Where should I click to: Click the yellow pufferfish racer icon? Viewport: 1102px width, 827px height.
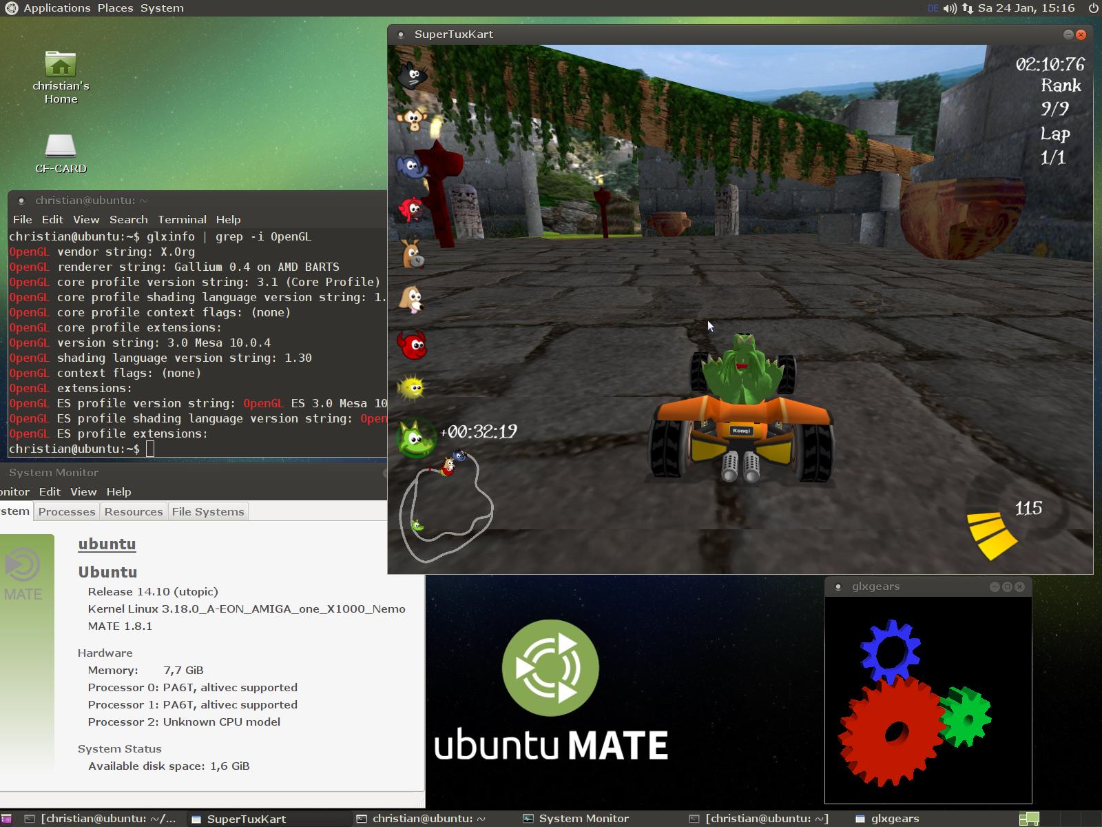click(x=412, y=388)
